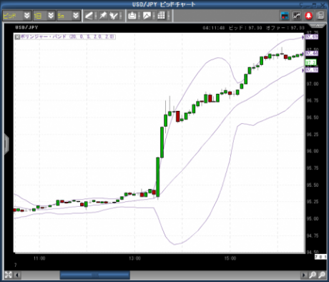Click the chart image export icon
Screen dimensions: 329x282
tap(147, 16)
